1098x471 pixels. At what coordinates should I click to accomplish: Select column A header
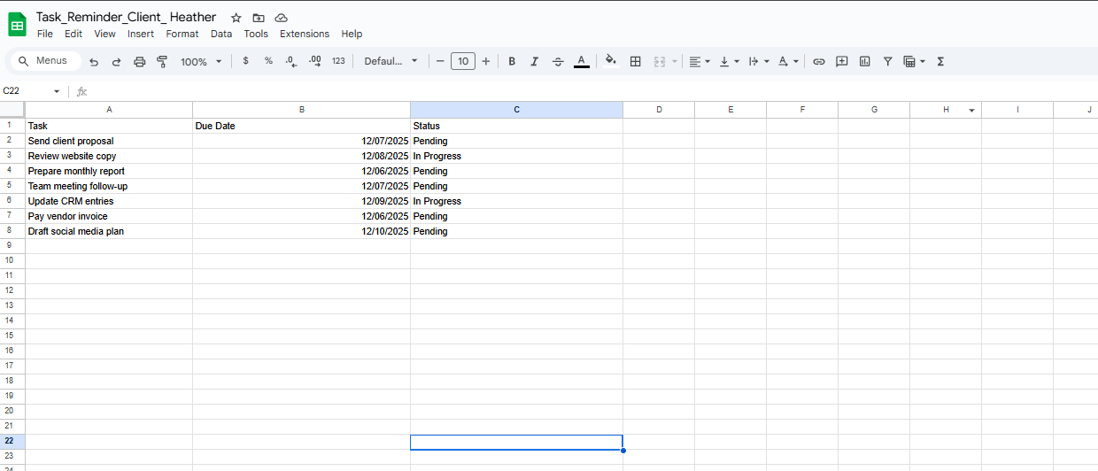point(109,110)
